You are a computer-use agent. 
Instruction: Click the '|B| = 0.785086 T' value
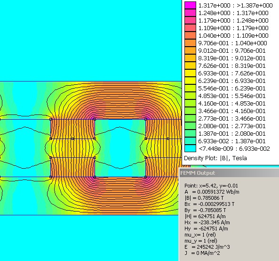204,198
